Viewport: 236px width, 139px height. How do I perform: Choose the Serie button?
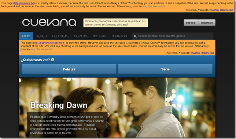165,69
